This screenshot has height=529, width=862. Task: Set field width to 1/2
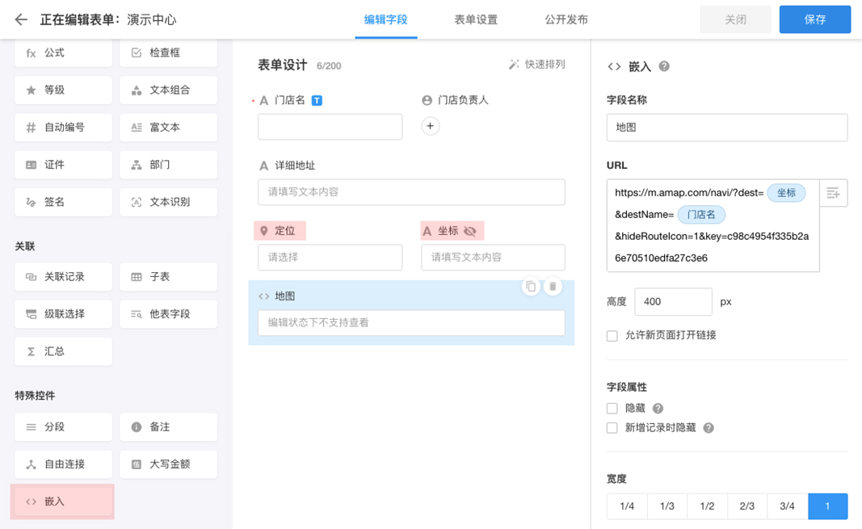click(707, 506)
